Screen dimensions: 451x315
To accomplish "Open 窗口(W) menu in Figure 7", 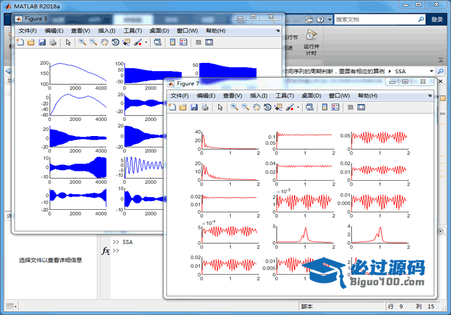I will pyautogui.click(x=339, y=96).
